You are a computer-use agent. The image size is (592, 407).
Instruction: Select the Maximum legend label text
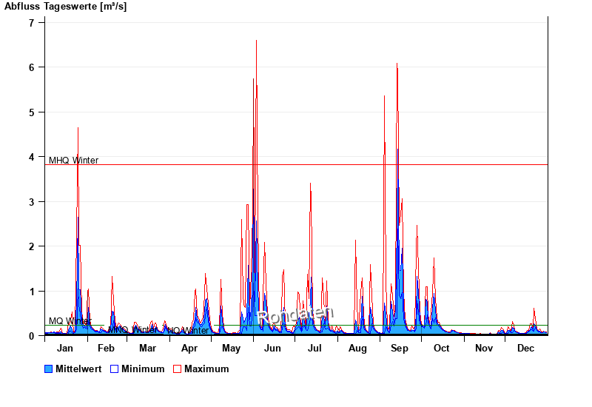(x=206, y=369)
